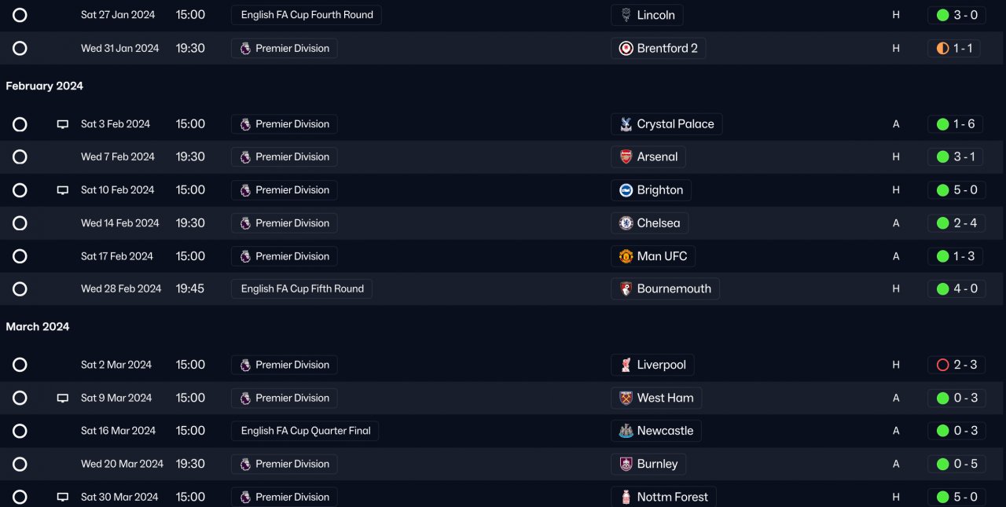Open English FA Cup Fourth Round competition
The image size is (1006, 507).
[x=307, y=15]
